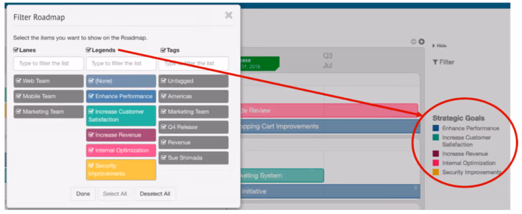This screenshot has height=214, width=522.
Task: Toggle the Sue Shimada tag item
Action: coord(194,158)
